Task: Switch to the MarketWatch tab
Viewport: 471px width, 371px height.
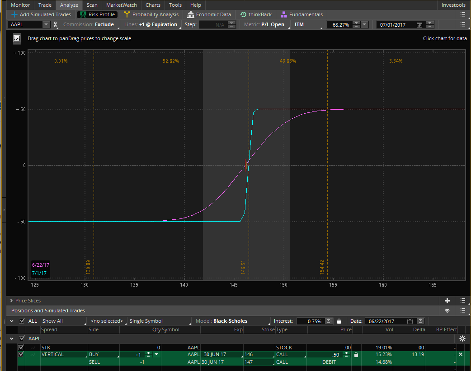Action: pos(121,5)
